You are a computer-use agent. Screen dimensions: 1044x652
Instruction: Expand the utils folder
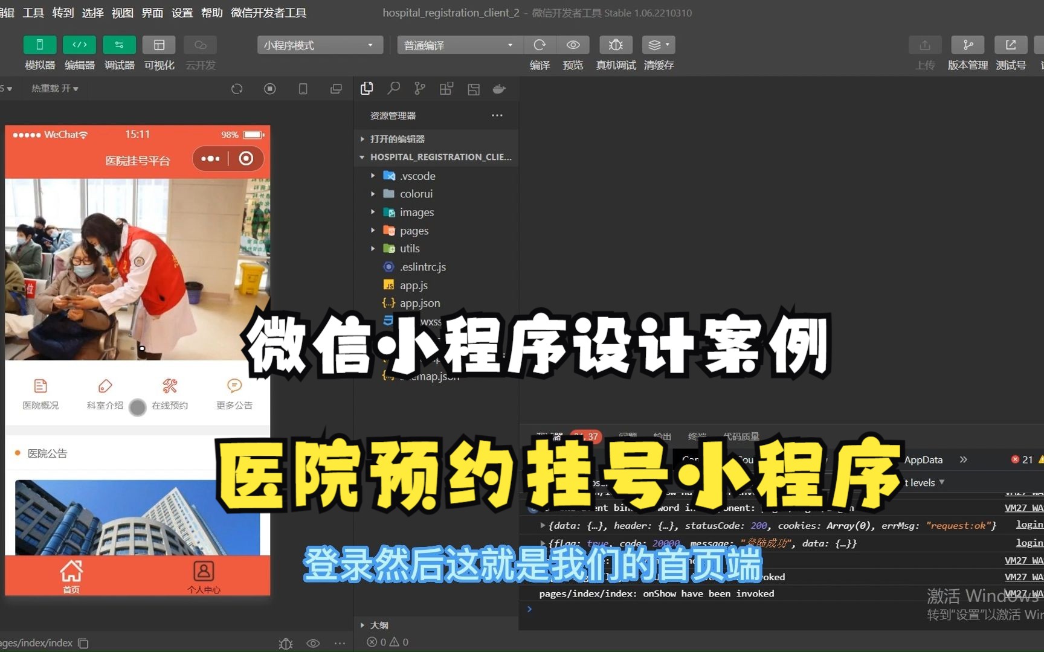click(x=436, y=249)
